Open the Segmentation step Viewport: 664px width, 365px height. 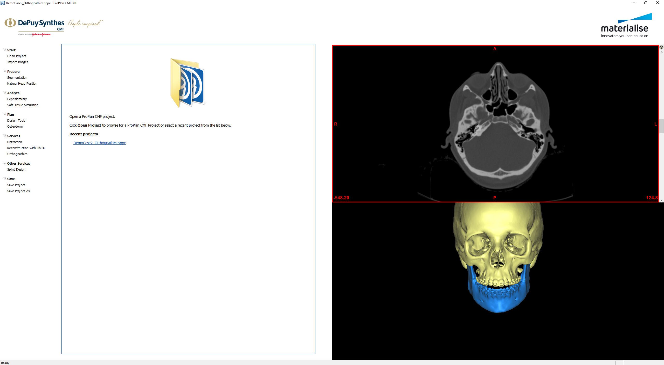17,77
